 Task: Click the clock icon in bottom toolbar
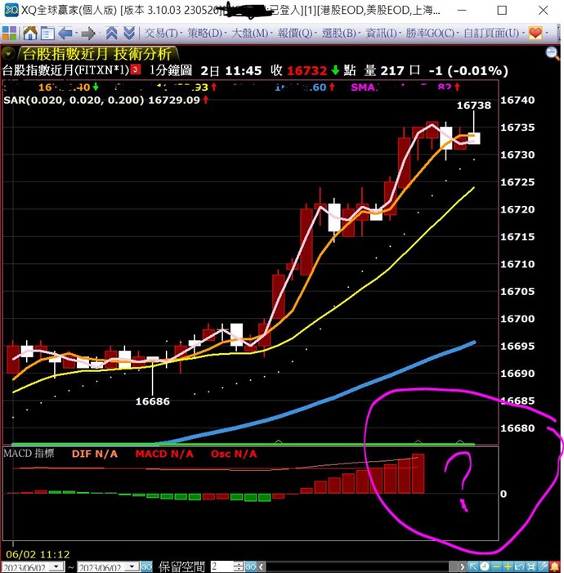(485, 566)
